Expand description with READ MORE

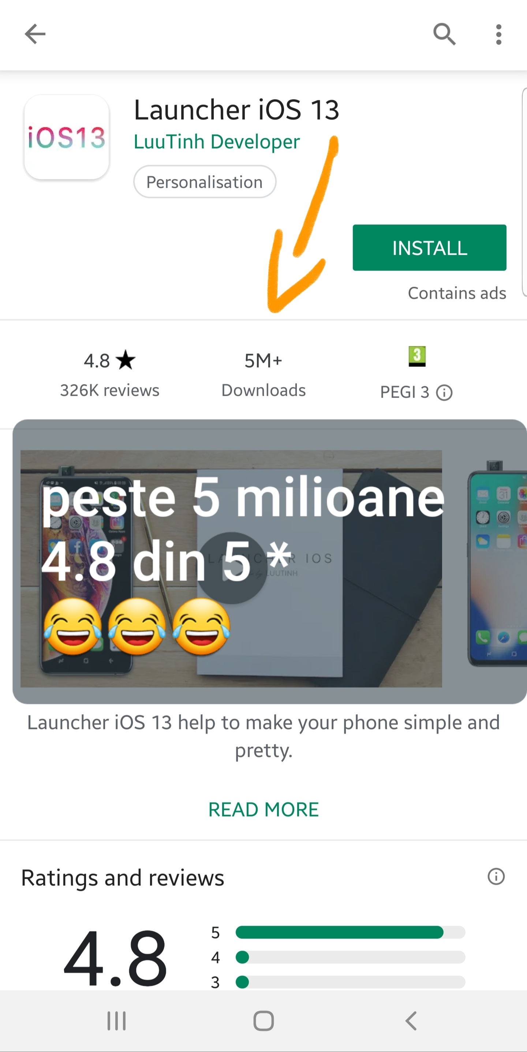(x=263, y=810)
